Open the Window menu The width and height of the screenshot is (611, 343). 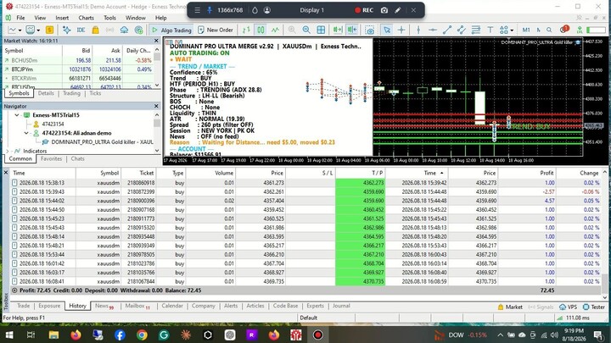[135, 18]
